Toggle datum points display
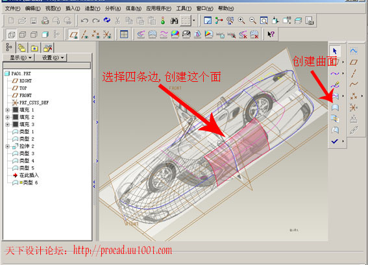The width and height of the screenshot is (368, 265). pyautogui.click(x=96, y=35)
